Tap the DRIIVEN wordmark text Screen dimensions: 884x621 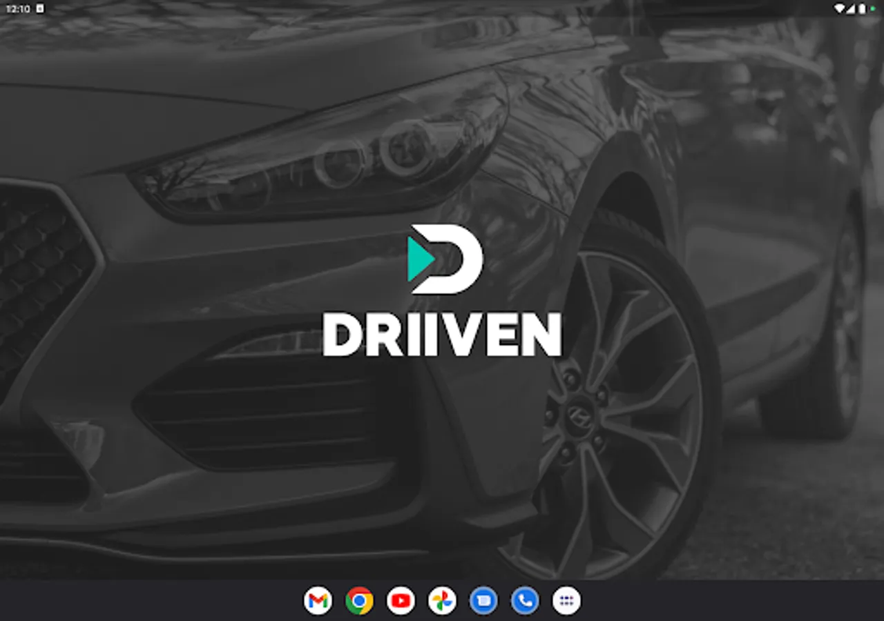(442, 335)
